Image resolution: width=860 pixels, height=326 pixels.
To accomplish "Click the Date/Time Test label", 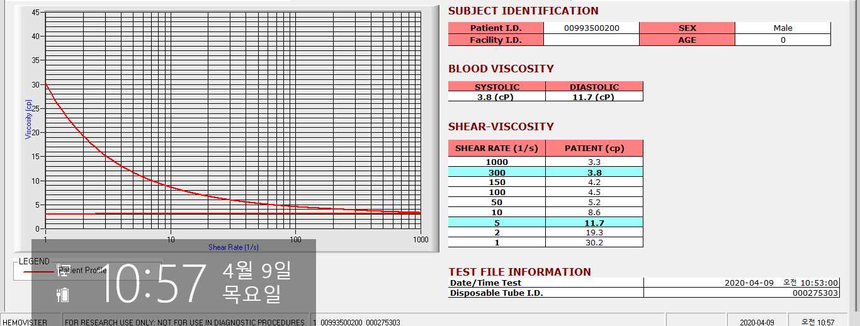I will [486, 283].
